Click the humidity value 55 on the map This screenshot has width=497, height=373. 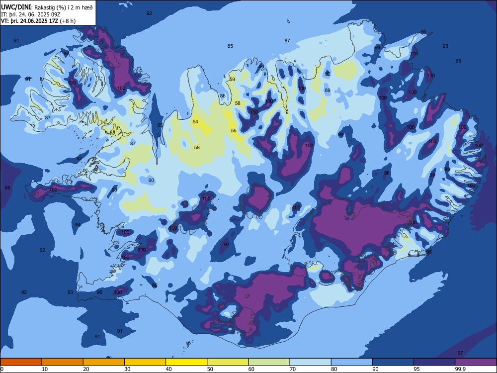coord(234,131)
